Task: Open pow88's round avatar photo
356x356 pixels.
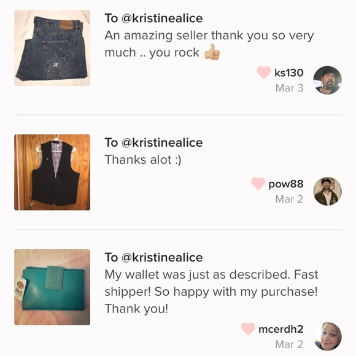Action: (327, 191)
